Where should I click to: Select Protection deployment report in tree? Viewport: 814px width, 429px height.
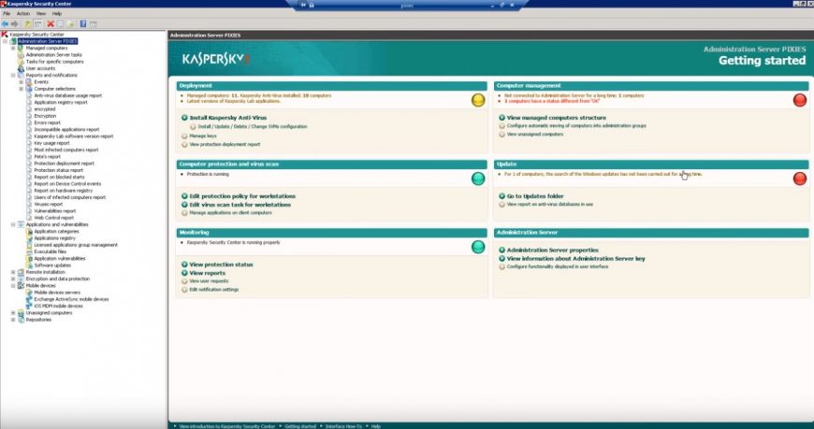point(65,164)
